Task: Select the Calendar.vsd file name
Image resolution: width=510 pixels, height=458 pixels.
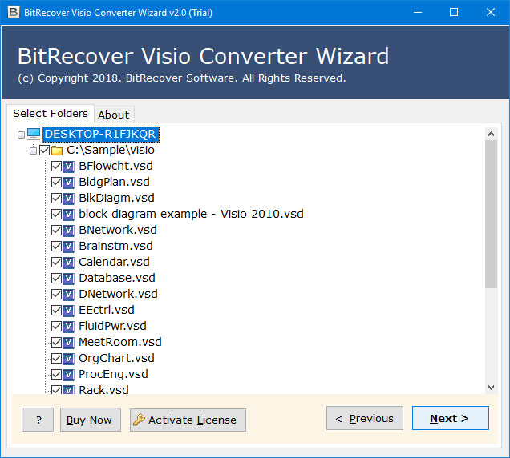Action: coord(114,262)
